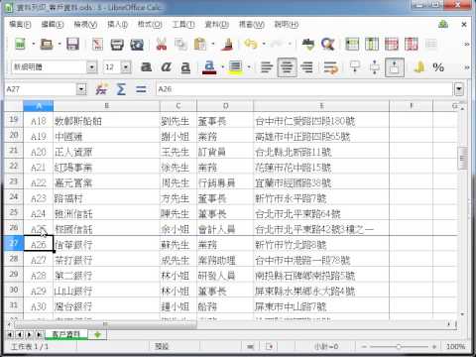Toggle align bottom vertical alignment

click(x=395, y=67)
